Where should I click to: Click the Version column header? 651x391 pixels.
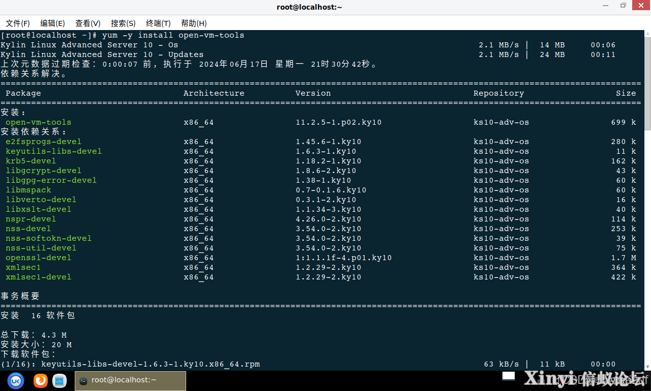click(x=313, y=93)
